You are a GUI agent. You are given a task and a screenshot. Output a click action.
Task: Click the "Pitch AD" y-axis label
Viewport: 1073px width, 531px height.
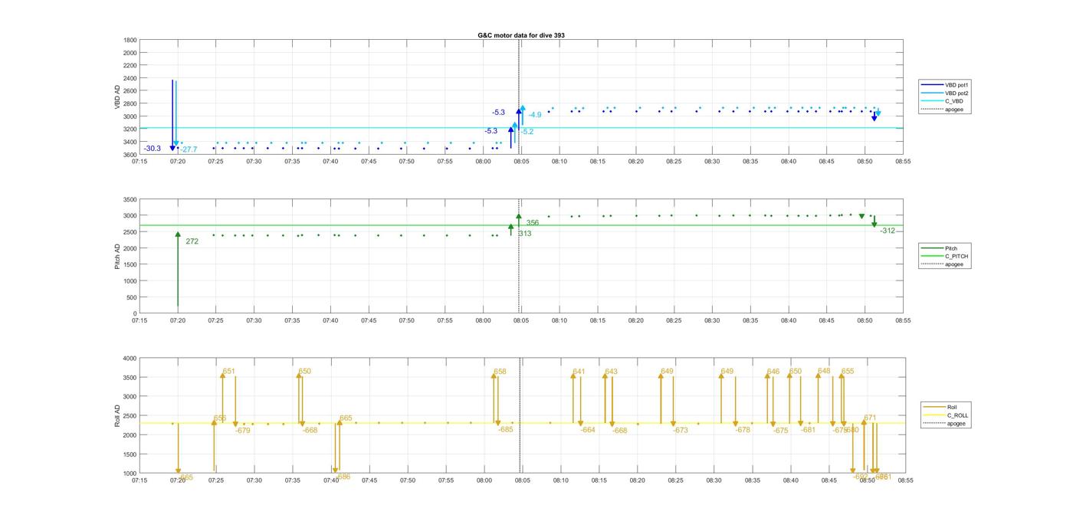[x=117, y=256]
